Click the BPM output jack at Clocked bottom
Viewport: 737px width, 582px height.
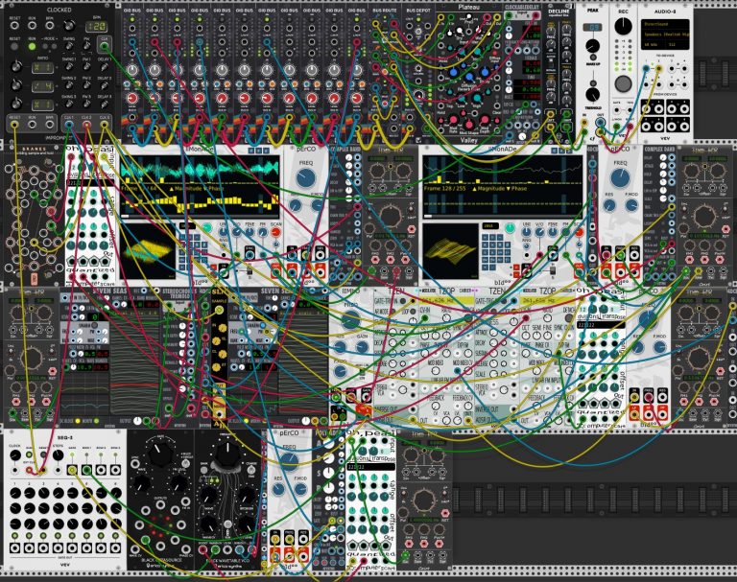[49, 125]
